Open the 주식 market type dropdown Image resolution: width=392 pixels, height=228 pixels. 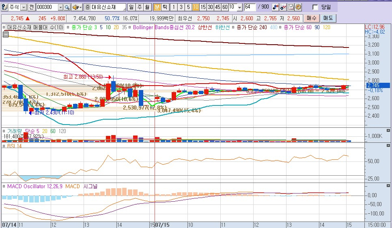[x=23, y=7]
